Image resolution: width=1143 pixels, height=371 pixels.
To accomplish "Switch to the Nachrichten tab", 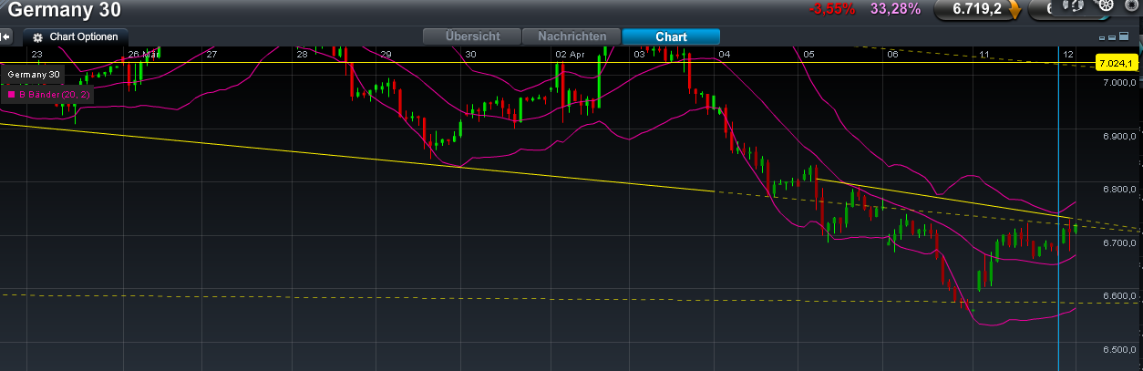I will (x=571, y=36).
